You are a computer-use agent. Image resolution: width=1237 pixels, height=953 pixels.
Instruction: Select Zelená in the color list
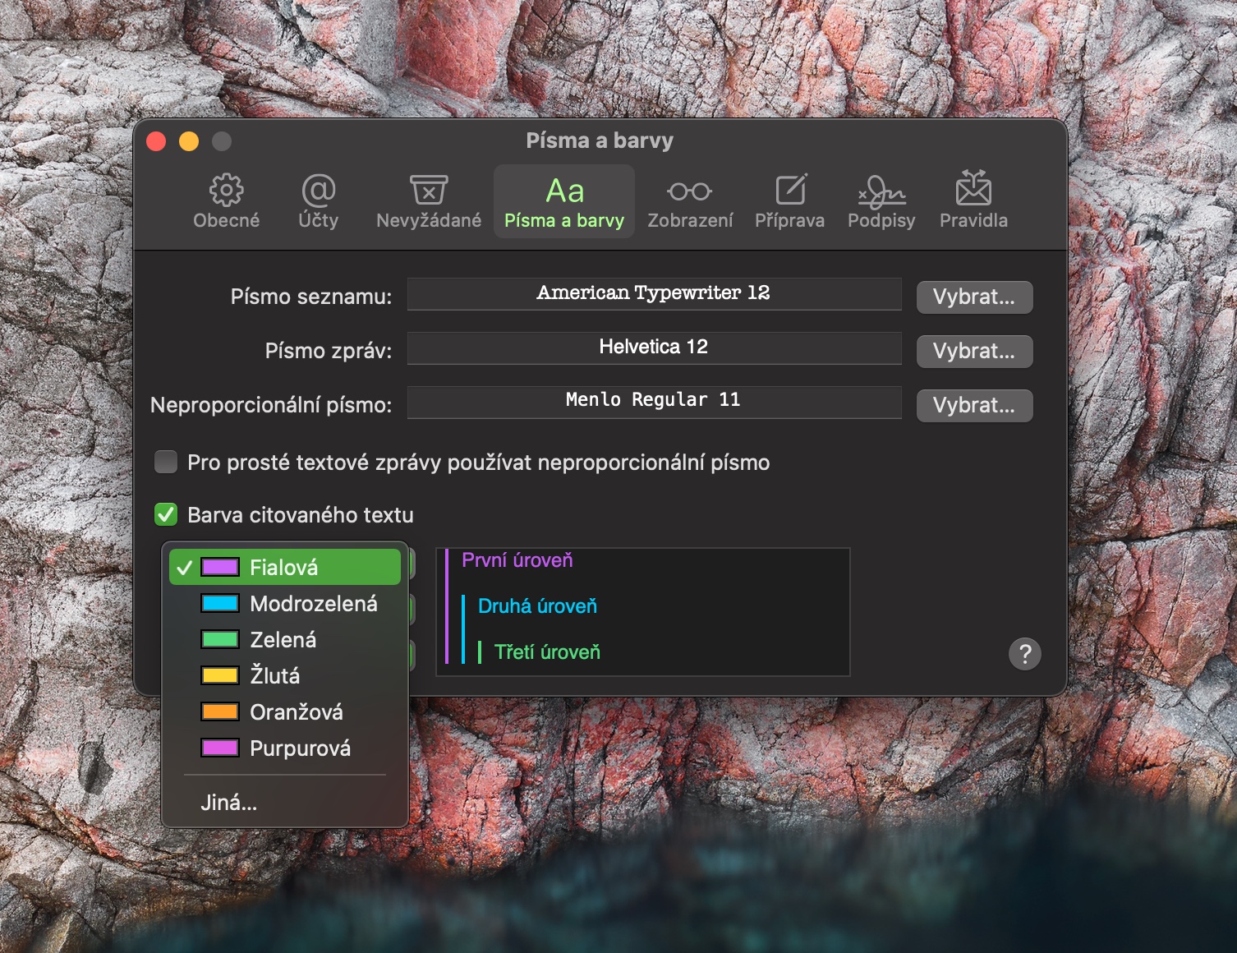[285, 639]
